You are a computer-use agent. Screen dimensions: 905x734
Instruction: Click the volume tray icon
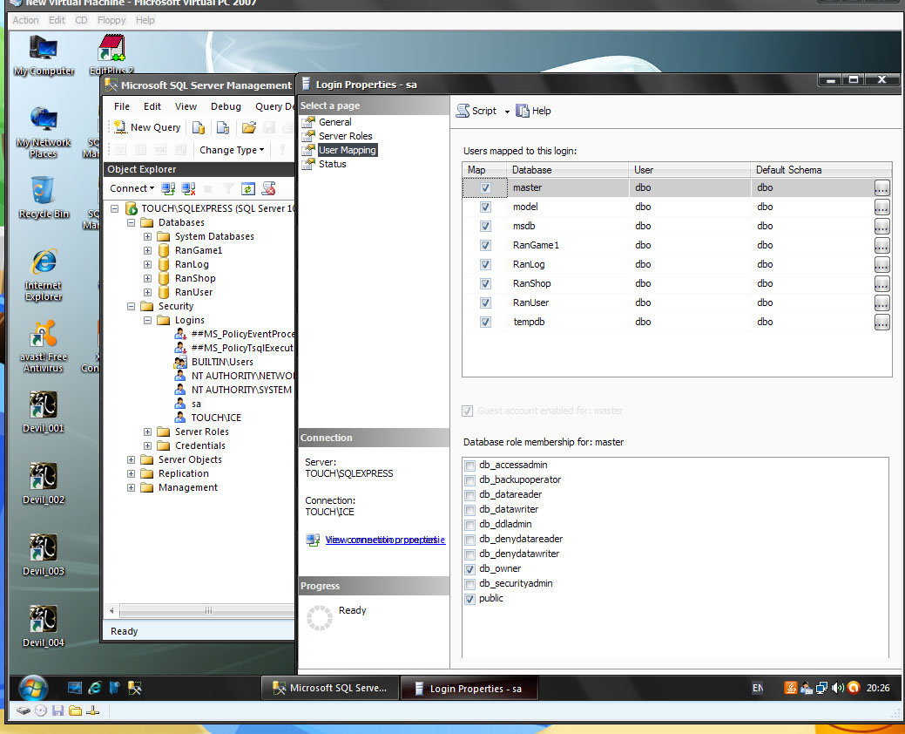pyautogui.click(x=837, y=688)
